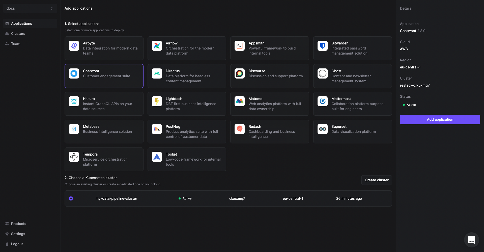Click the Active status in cluster row
Image resolution: width=484 pixels, height=252 pixels.
pos(185,198)
